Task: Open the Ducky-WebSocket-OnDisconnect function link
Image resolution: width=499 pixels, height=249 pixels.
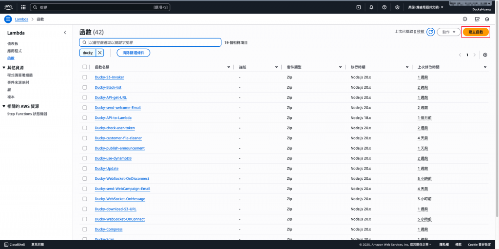Action: click(122, 179)
